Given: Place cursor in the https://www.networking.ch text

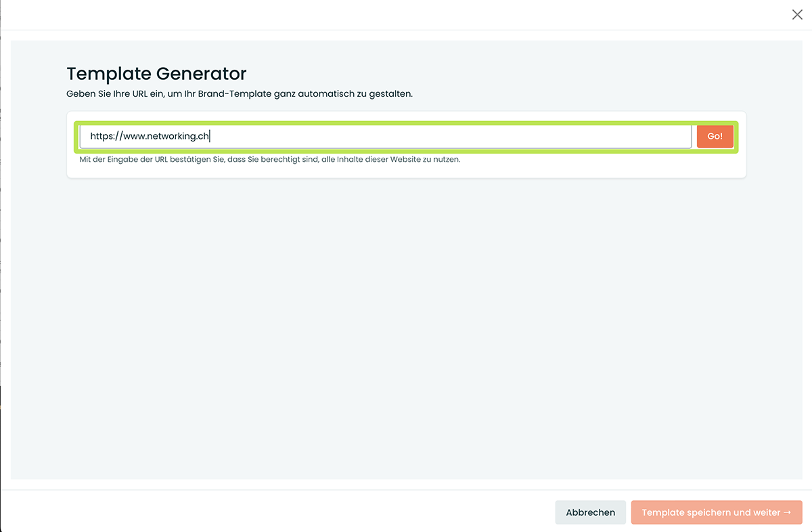Looking at the screenshot, I should [x=150, y=136].
